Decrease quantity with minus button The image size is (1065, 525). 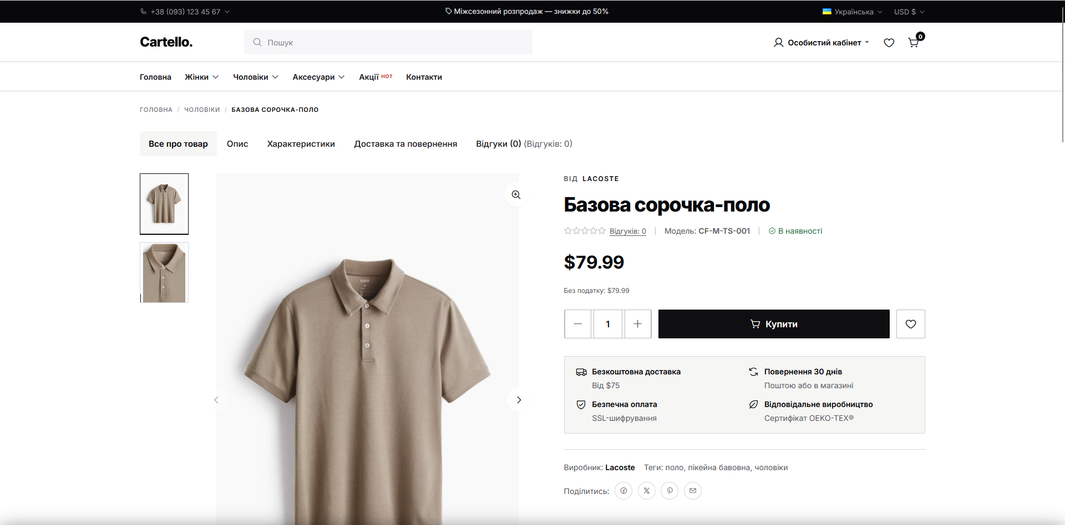(577, 324)
